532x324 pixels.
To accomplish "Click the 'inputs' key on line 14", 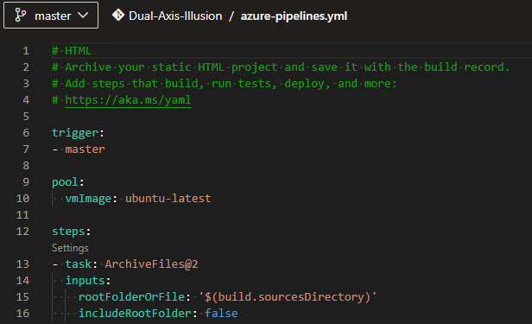I will tap(85, 281).
